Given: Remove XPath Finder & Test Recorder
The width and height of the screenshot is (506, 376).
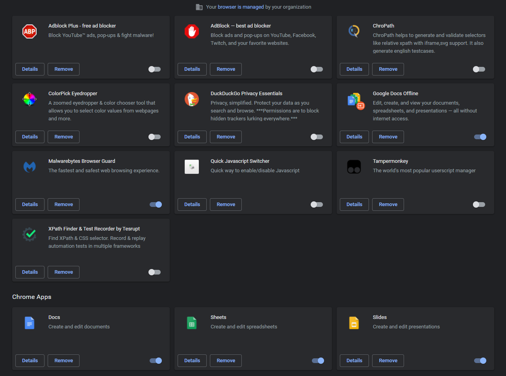Looking at the screenshot, I should click(64, 272).
